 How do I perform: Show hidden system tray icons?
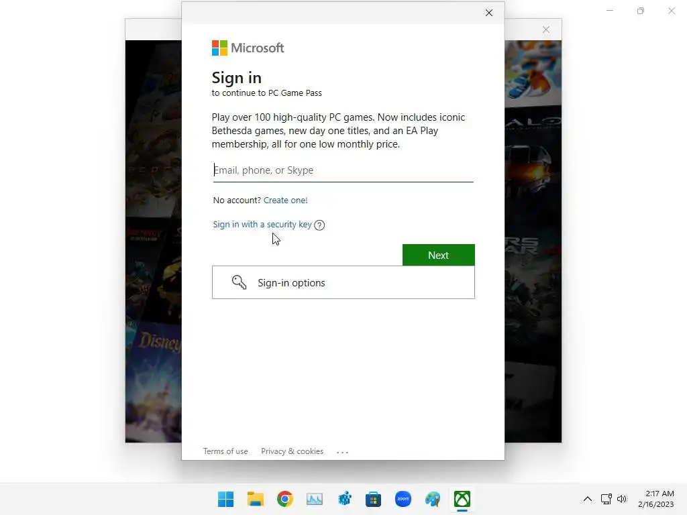588,499
